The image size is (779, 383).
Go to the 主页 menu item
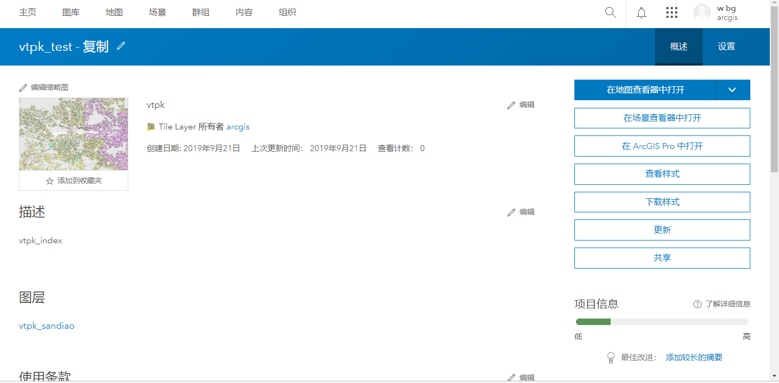point(28,12)
